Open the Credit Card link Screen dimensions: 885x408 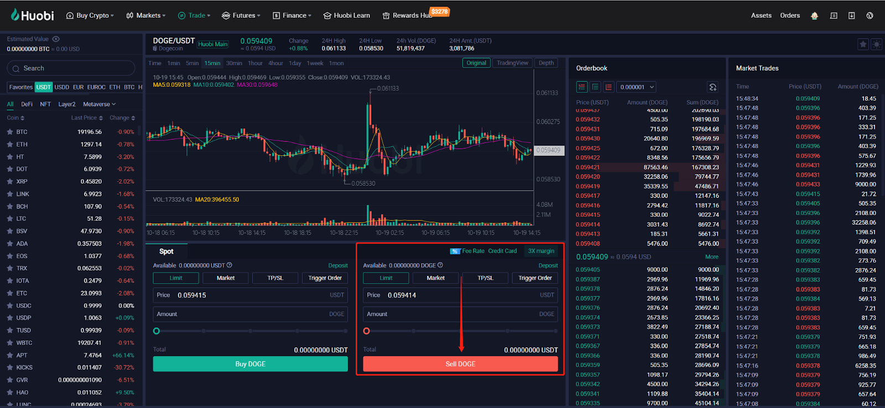pos(502,251)
